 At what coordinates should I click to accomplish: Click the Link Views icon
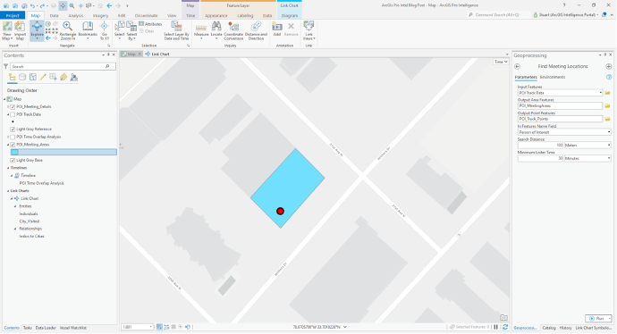pos(308,26)
